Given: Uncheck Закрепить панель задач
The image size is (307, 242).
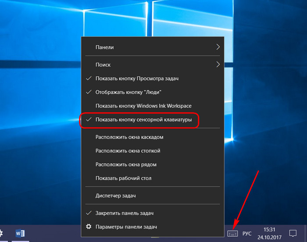Looking at the screenshot, I should pos(124,213).
